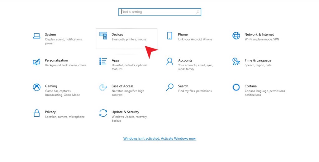319x162 pixels.
Task: Select the Personalization title
Action: (x=57, y=60)
